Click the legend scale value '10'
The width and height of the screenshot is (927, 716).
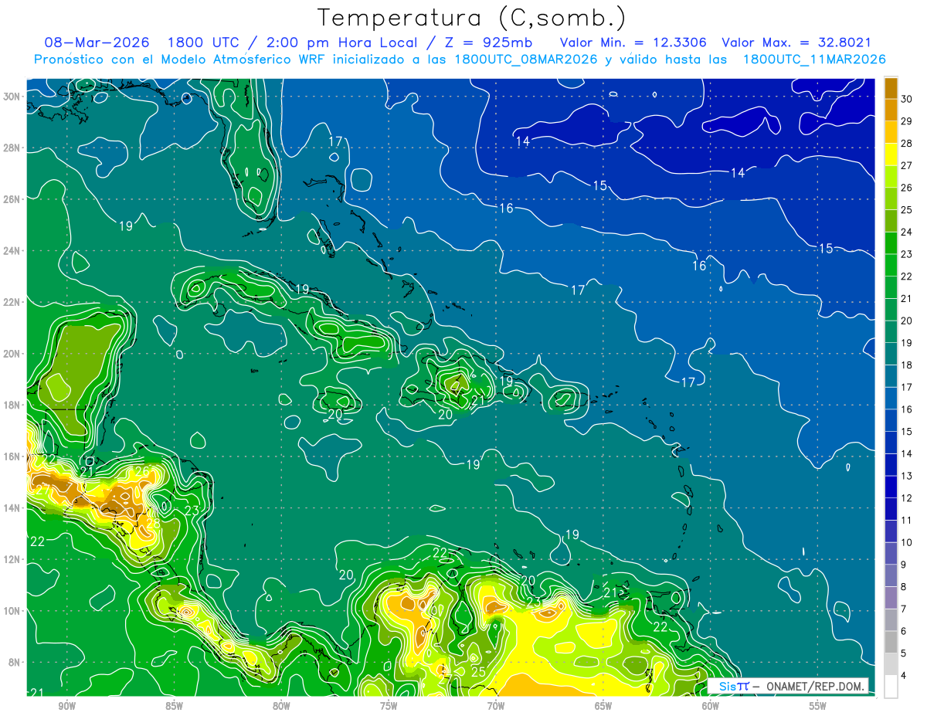[907, 542]
